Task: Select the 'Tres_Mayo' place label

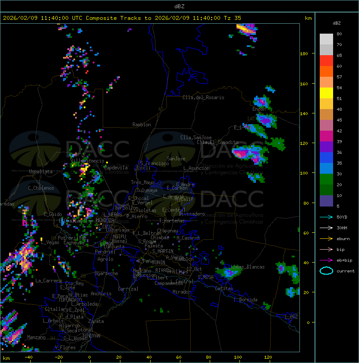Action: 142,182
